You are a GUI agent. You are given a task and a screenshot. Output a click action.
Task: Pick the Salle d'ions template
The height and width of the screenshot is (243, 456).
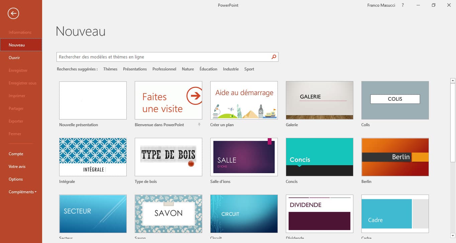pos(244,157)
